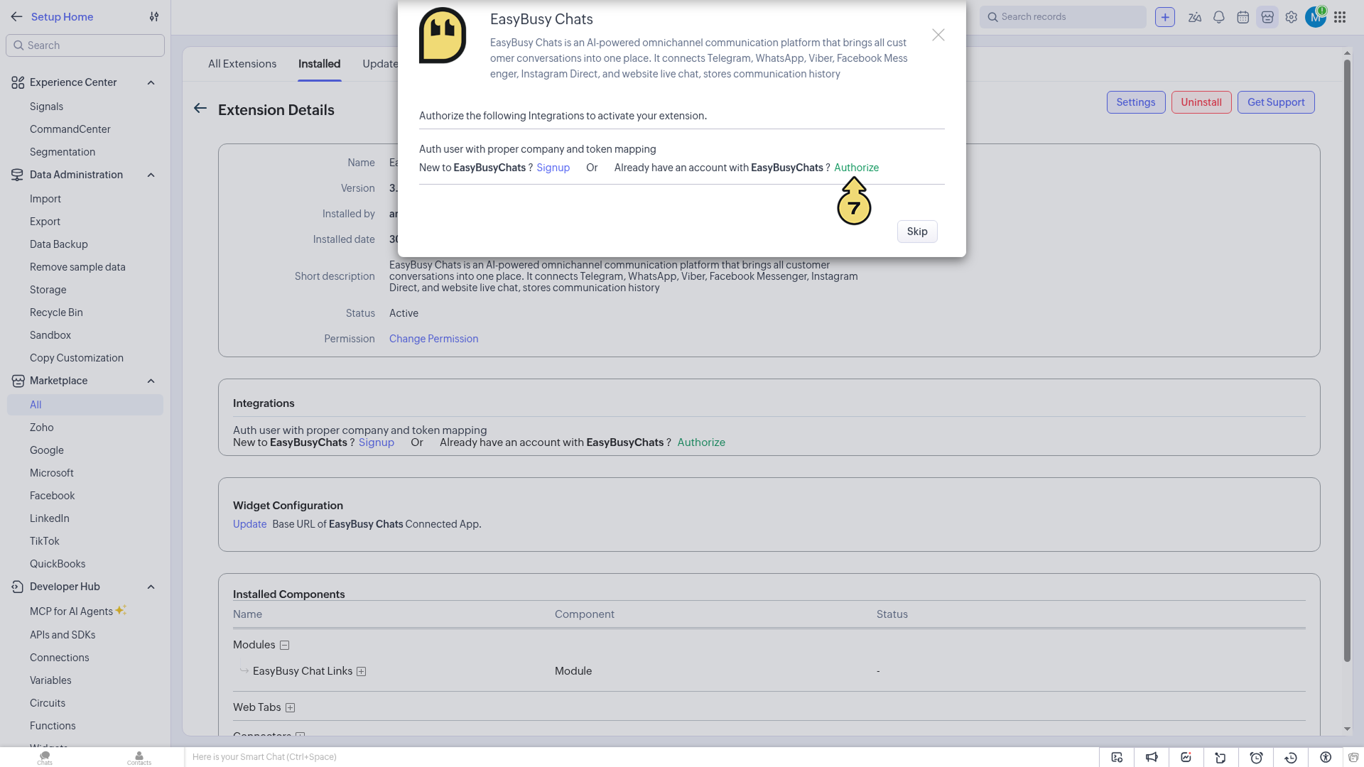The image size is (1364, 767).
Task: Click the Get Support button
Action: [x=1276, y=102]
